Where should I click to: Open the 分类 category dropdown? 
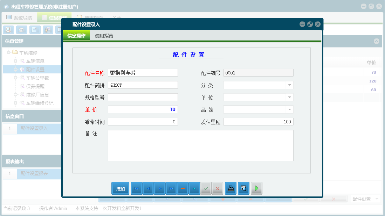click(289, 85)
